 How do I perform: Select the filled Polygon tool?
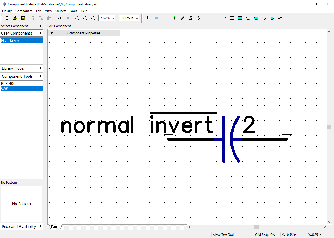tap(272, 18)
